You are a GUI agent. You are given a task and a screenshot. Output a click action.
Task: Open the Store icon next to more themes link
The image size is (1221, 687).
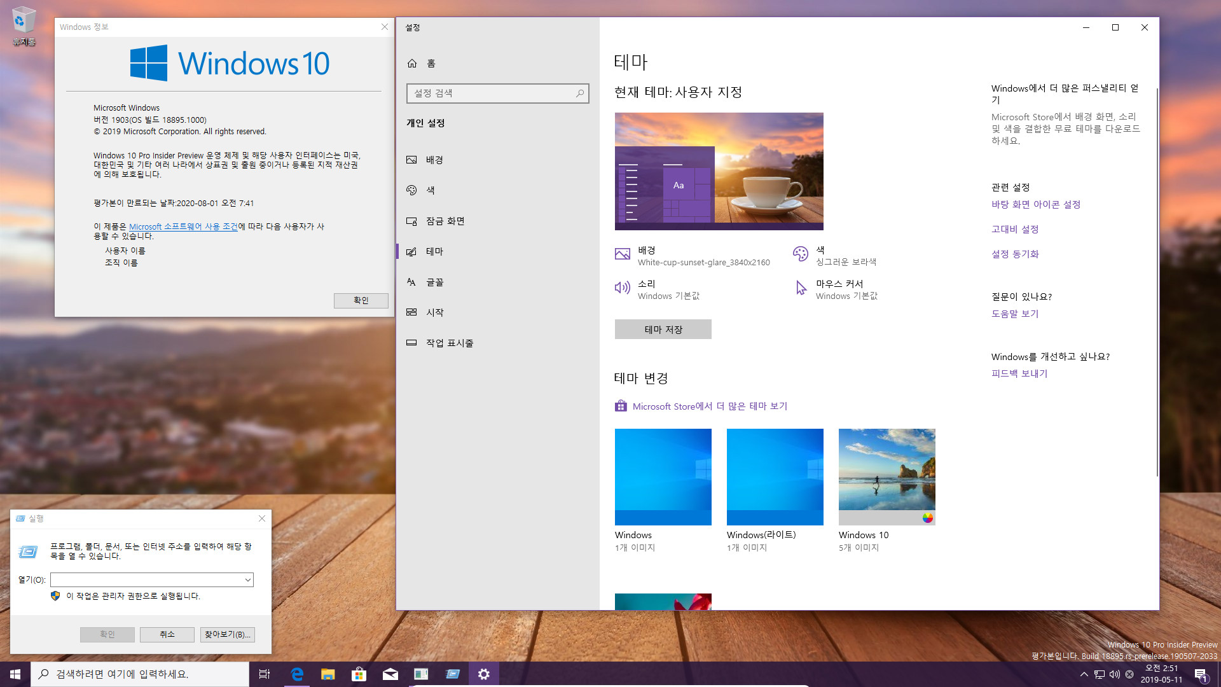[x=621, y=406]
